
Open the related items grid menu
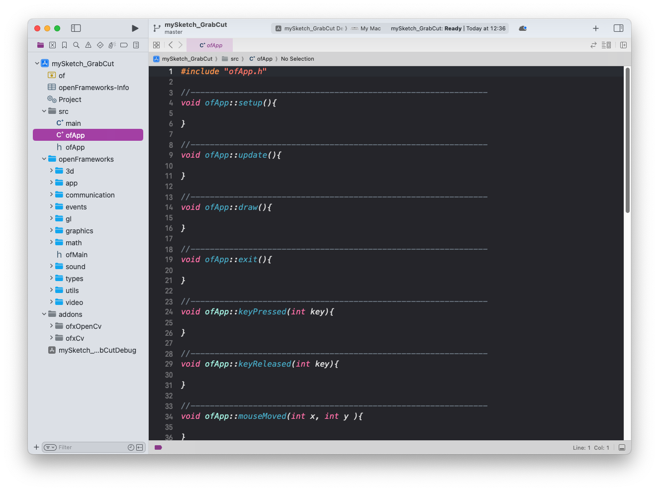(x=156, y=45)
